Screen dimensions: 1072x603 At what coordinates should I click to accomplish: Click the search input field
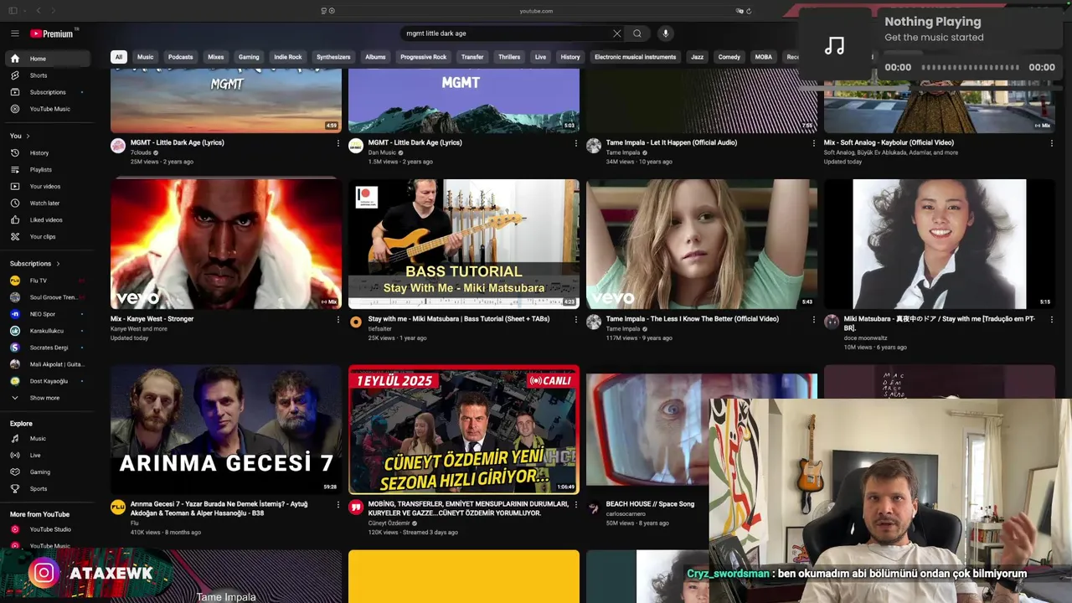coord(507,33)
